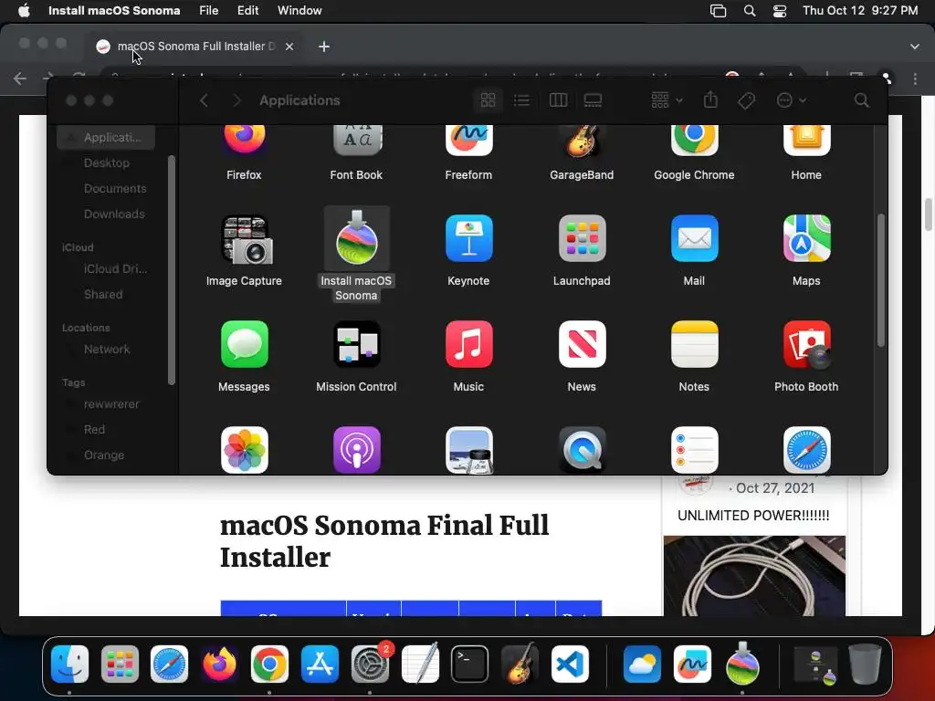Viewport: 935px width, 701px height.
Task: Open System Settings from the Dock
Action: point(370,664)
